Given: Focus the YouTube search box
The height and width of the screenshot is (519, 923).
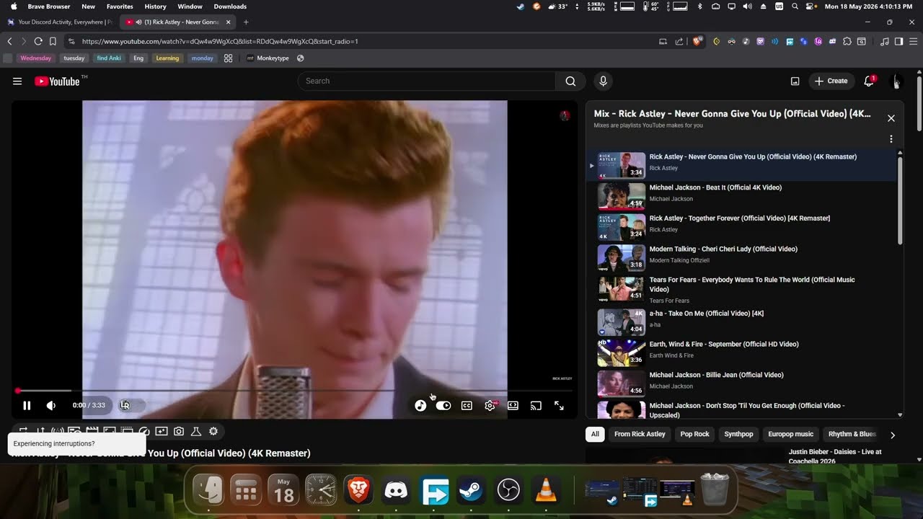Looking at the screenshot, I should click(426, 81).
